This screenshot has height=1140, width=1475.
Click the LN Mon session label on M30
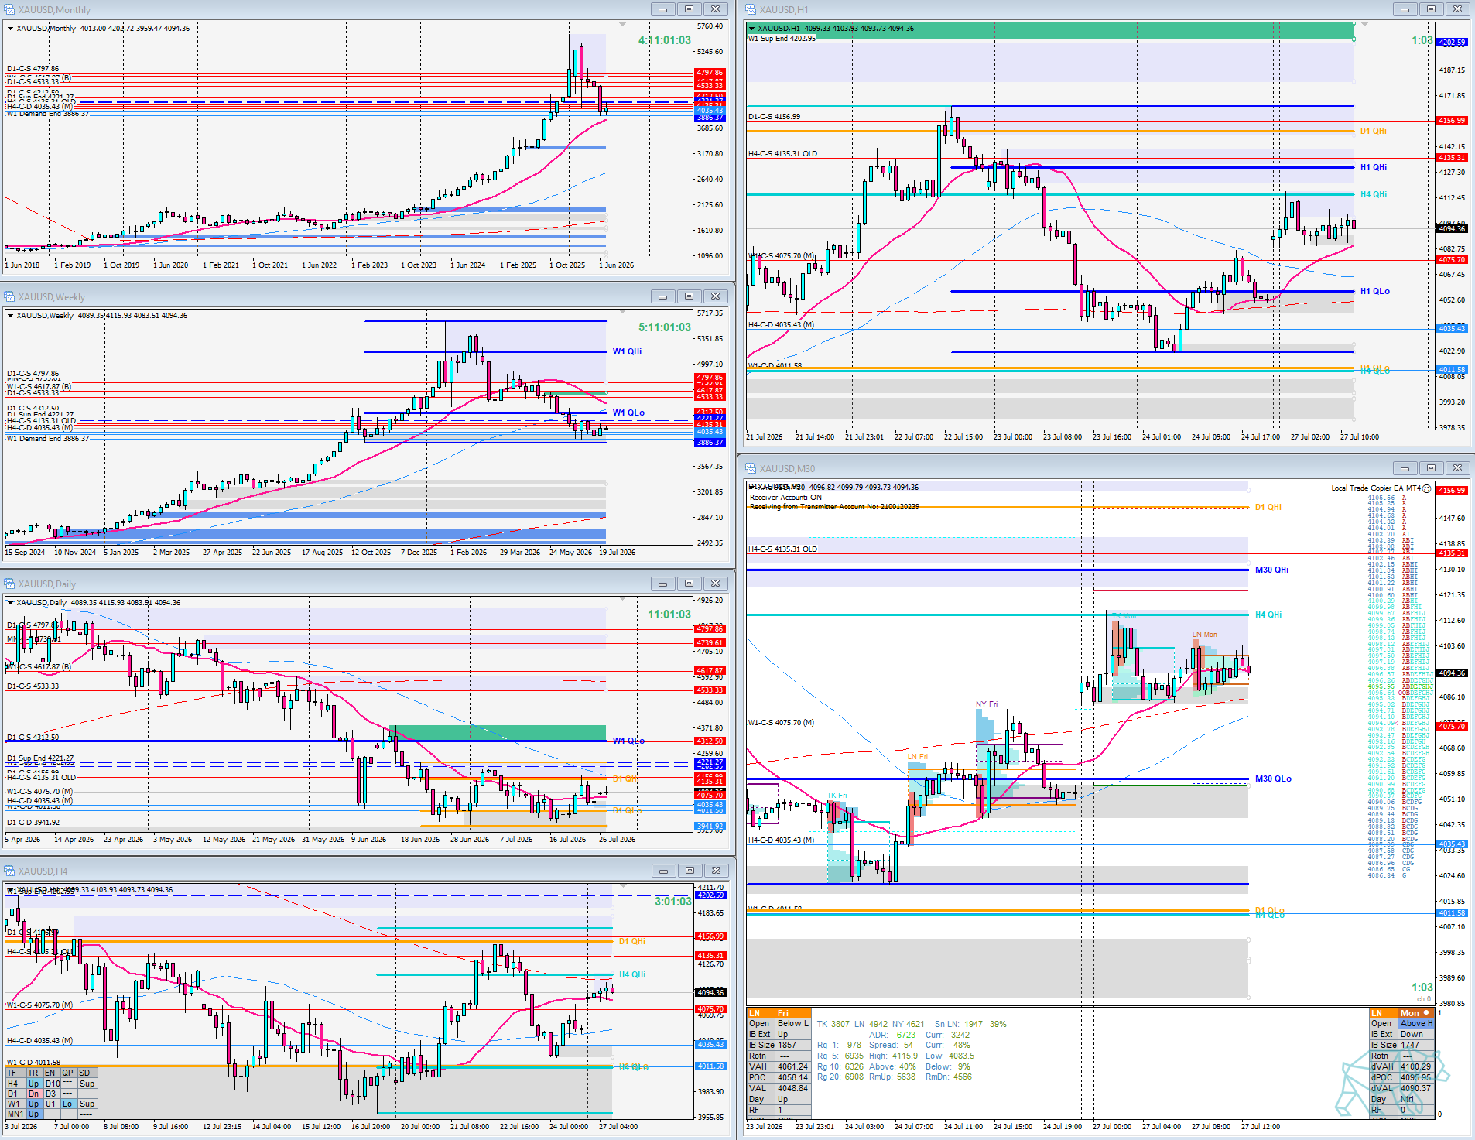pos(1205,635)
